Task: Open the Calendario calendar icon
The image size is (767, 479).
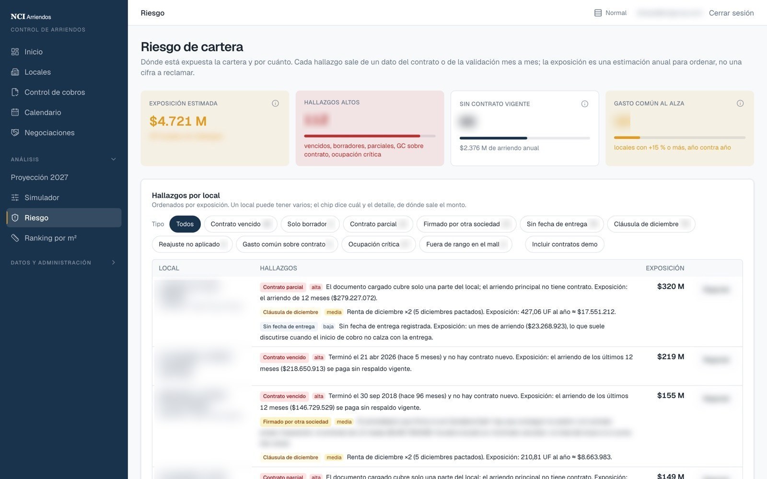Action: click(x=15, y=112)
